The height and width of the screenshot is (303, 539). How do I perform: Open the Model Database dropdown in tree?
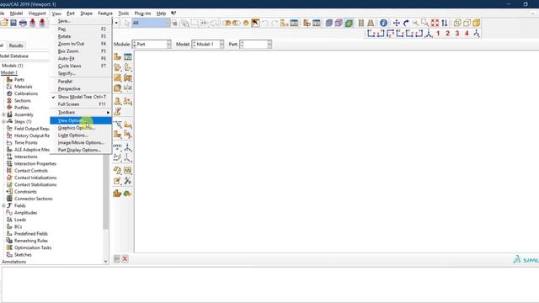point(24,56)
